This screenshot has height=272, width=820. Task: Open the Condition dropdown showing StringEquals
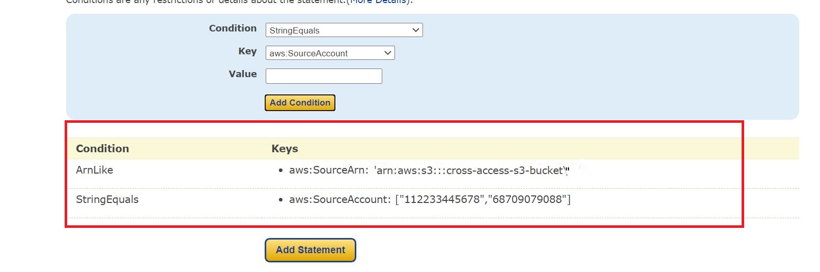344,30
